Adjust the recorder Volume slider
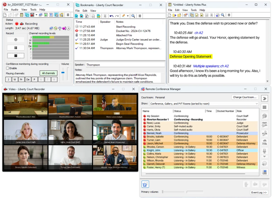The height and width of the screenshot is (199, 272). (63, 73)
